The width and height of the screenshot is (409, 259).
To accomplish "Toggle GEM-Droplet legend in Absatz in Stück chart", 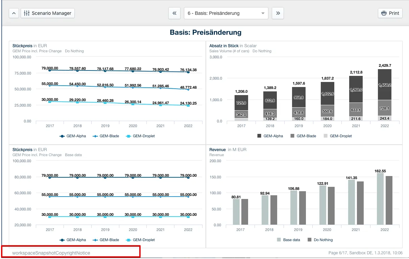I will pos(337,136).
